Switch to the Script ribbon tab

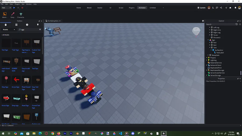pos(121,8)
